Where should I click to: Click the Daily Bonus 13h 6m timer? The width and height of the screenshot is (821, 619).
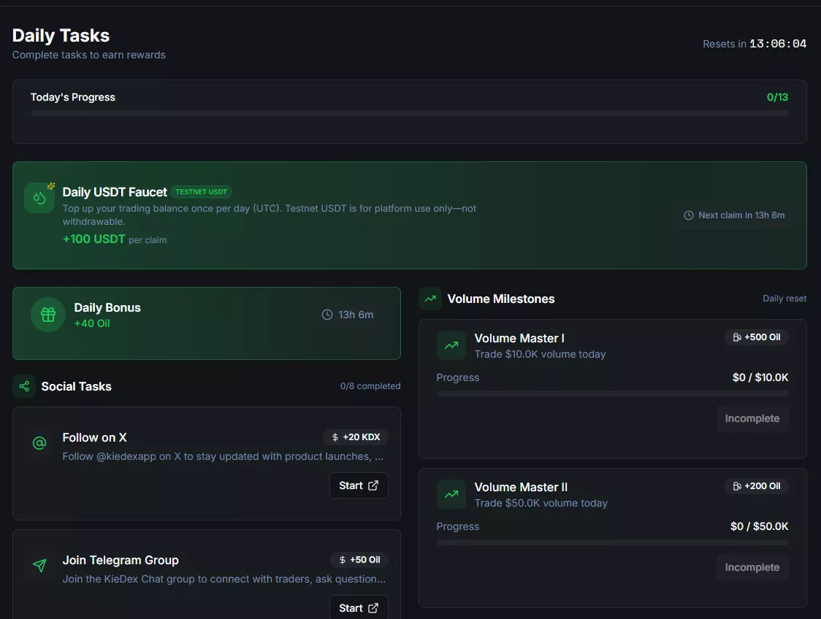[x=348, y=315]
